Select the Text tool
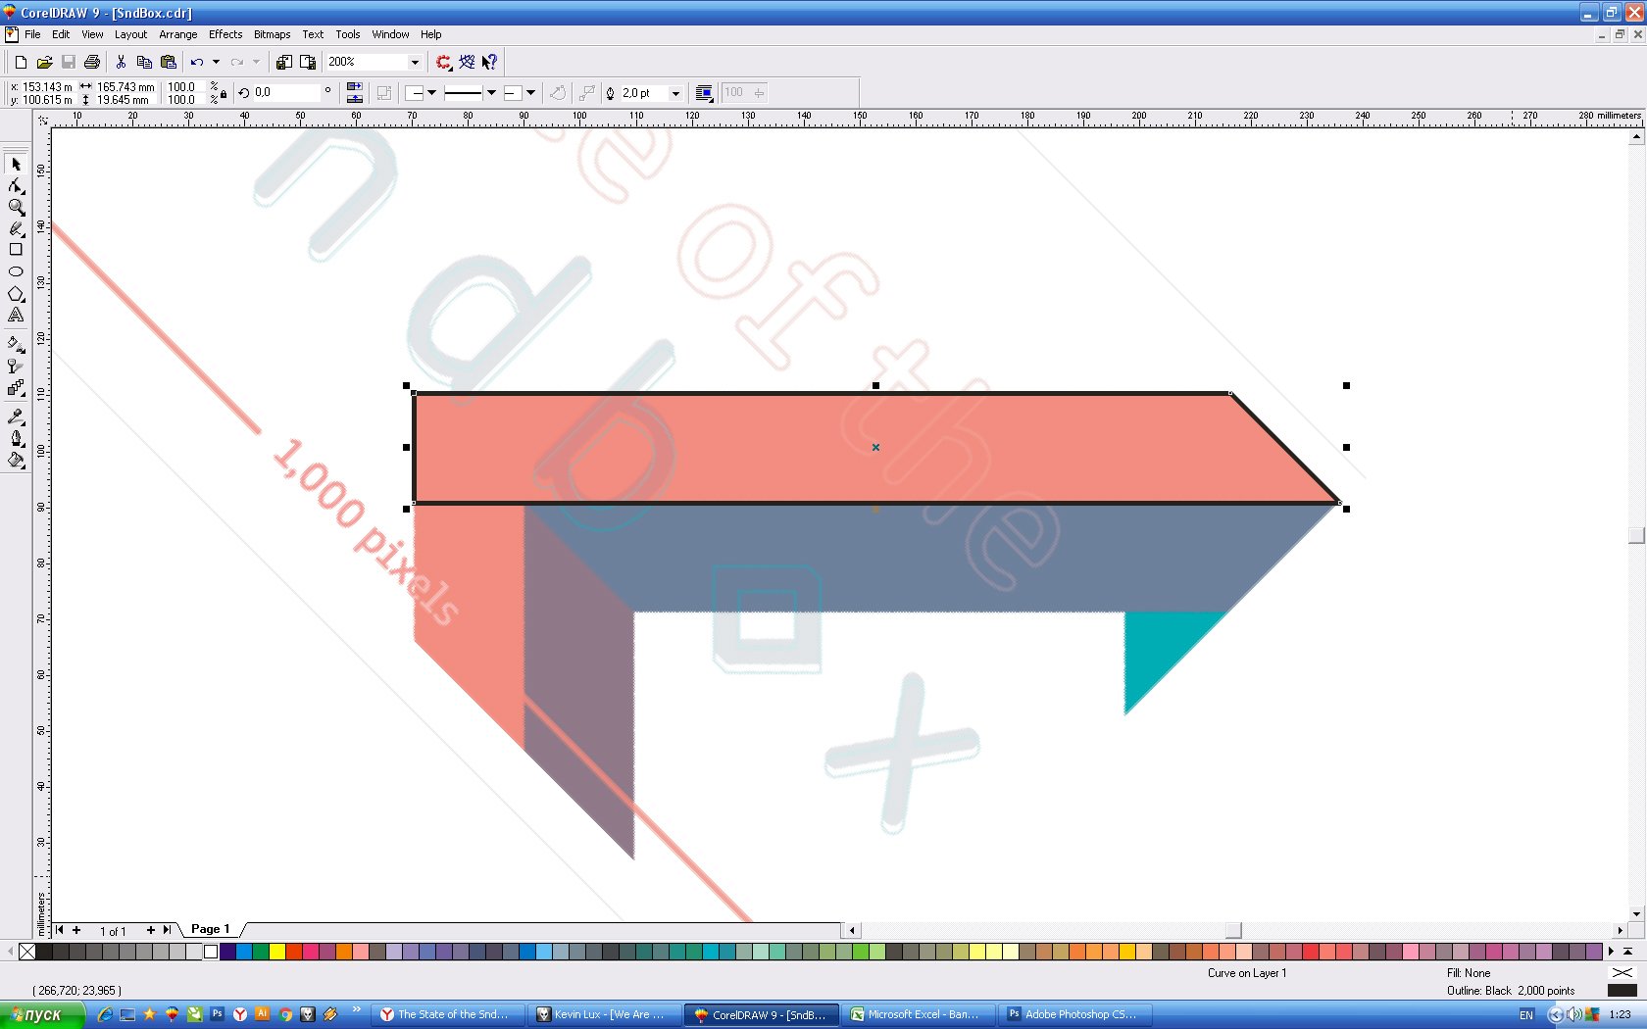Screen dimensions: 1647x1029 [x=16, y=316]
